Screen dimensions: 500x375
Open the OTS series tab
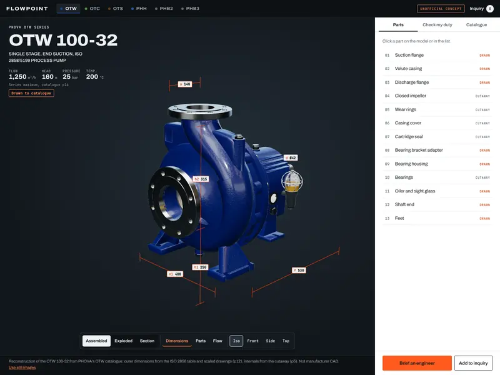(116, 9)
